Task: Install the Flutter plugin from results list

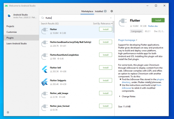Action: [105, 29]
